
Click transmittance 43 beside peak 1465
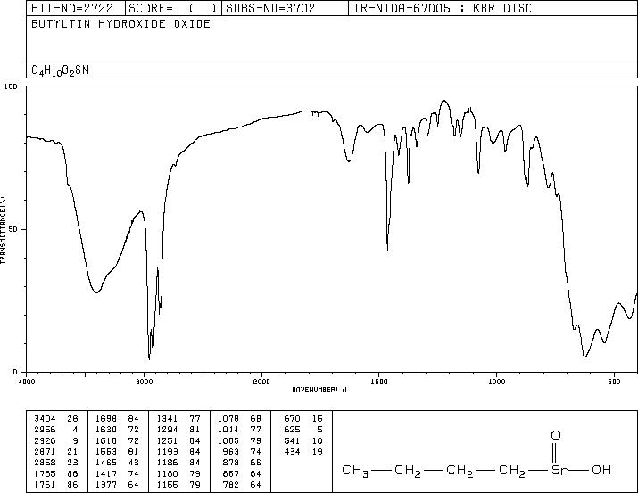pos(134,463)
